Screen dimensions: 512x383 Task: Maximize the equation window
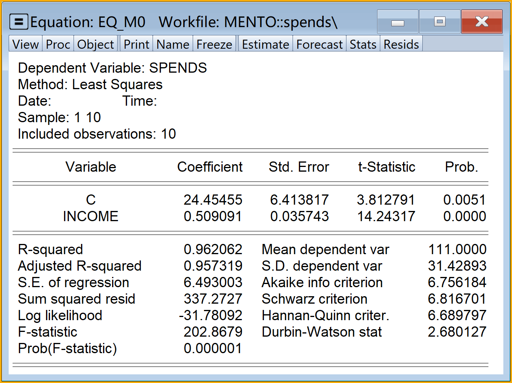(440, 22)
